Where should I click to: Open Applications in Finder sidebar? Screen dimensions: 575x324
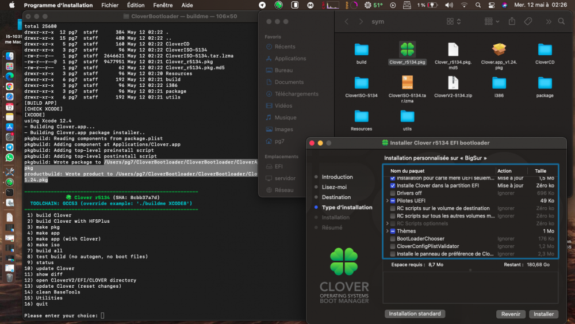pyautogui.click(x=290, y=58)
